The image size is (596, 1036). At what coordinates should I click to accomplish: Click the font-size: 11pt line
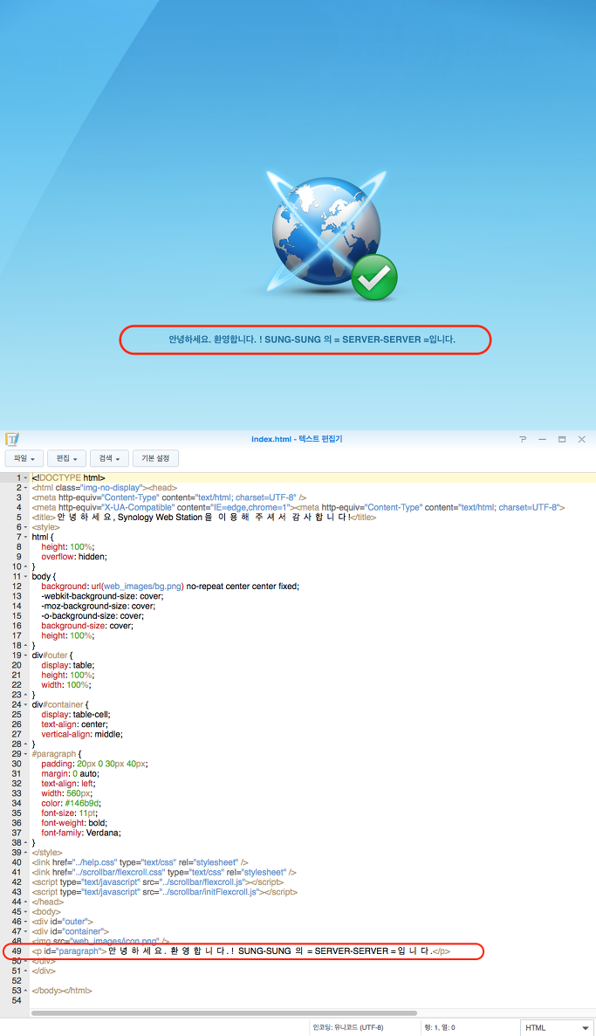pyautogui.click(x=68, y=813)
